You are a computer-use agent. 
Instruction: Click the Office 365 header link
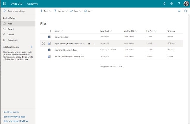click(16, 4)
